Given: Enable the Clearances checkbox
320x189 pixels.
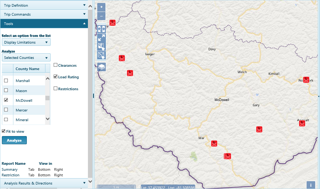Looking at the screenshot, I should [56, 65].
